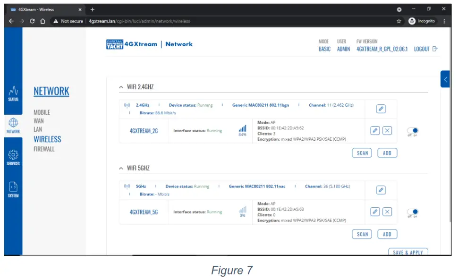Viewport: 458px width, 280px height.
Task: Reload the wireless page
Action: point(32,21)
